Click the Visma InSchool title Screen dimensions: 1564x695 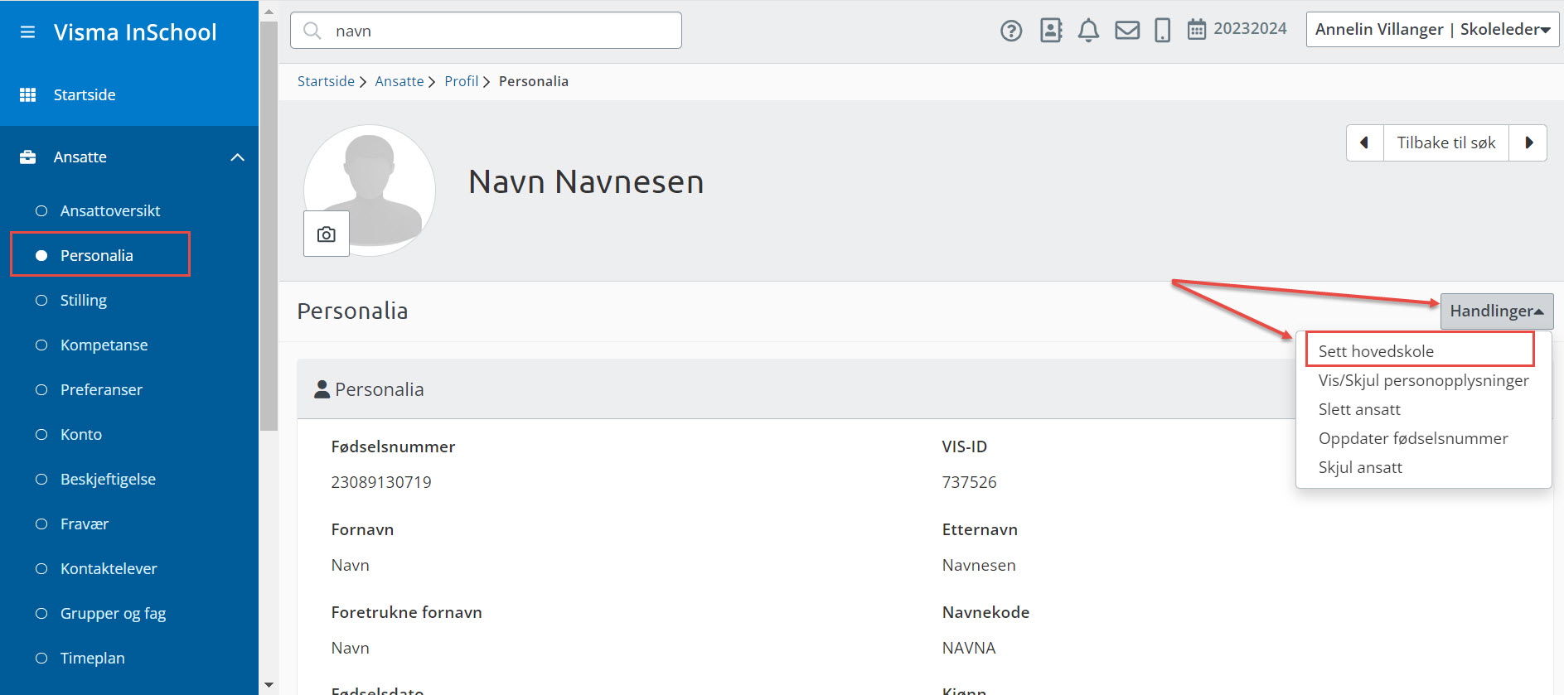coord(135,32)
